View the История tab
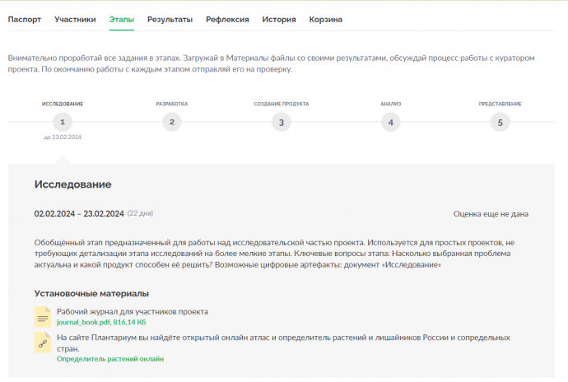568x382 pixels. pos(279,20)
